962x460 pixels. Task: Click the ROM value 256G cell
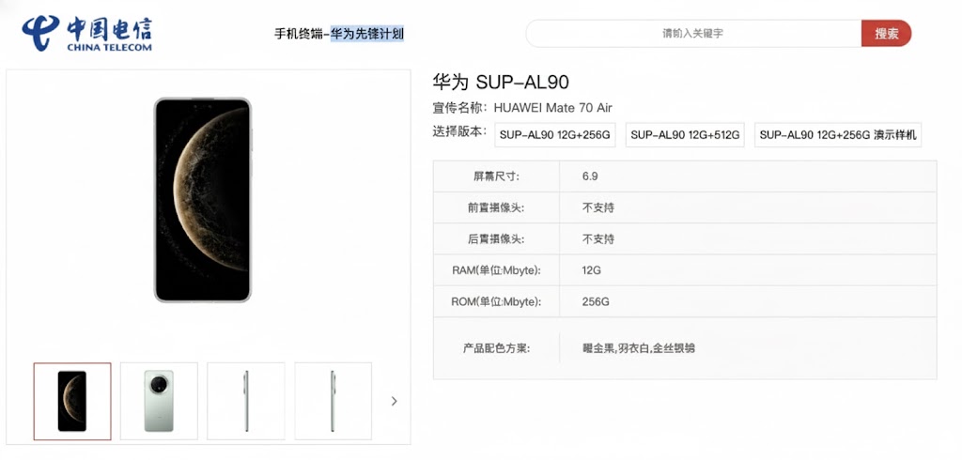pyautogui.click(x=596, y=301)
